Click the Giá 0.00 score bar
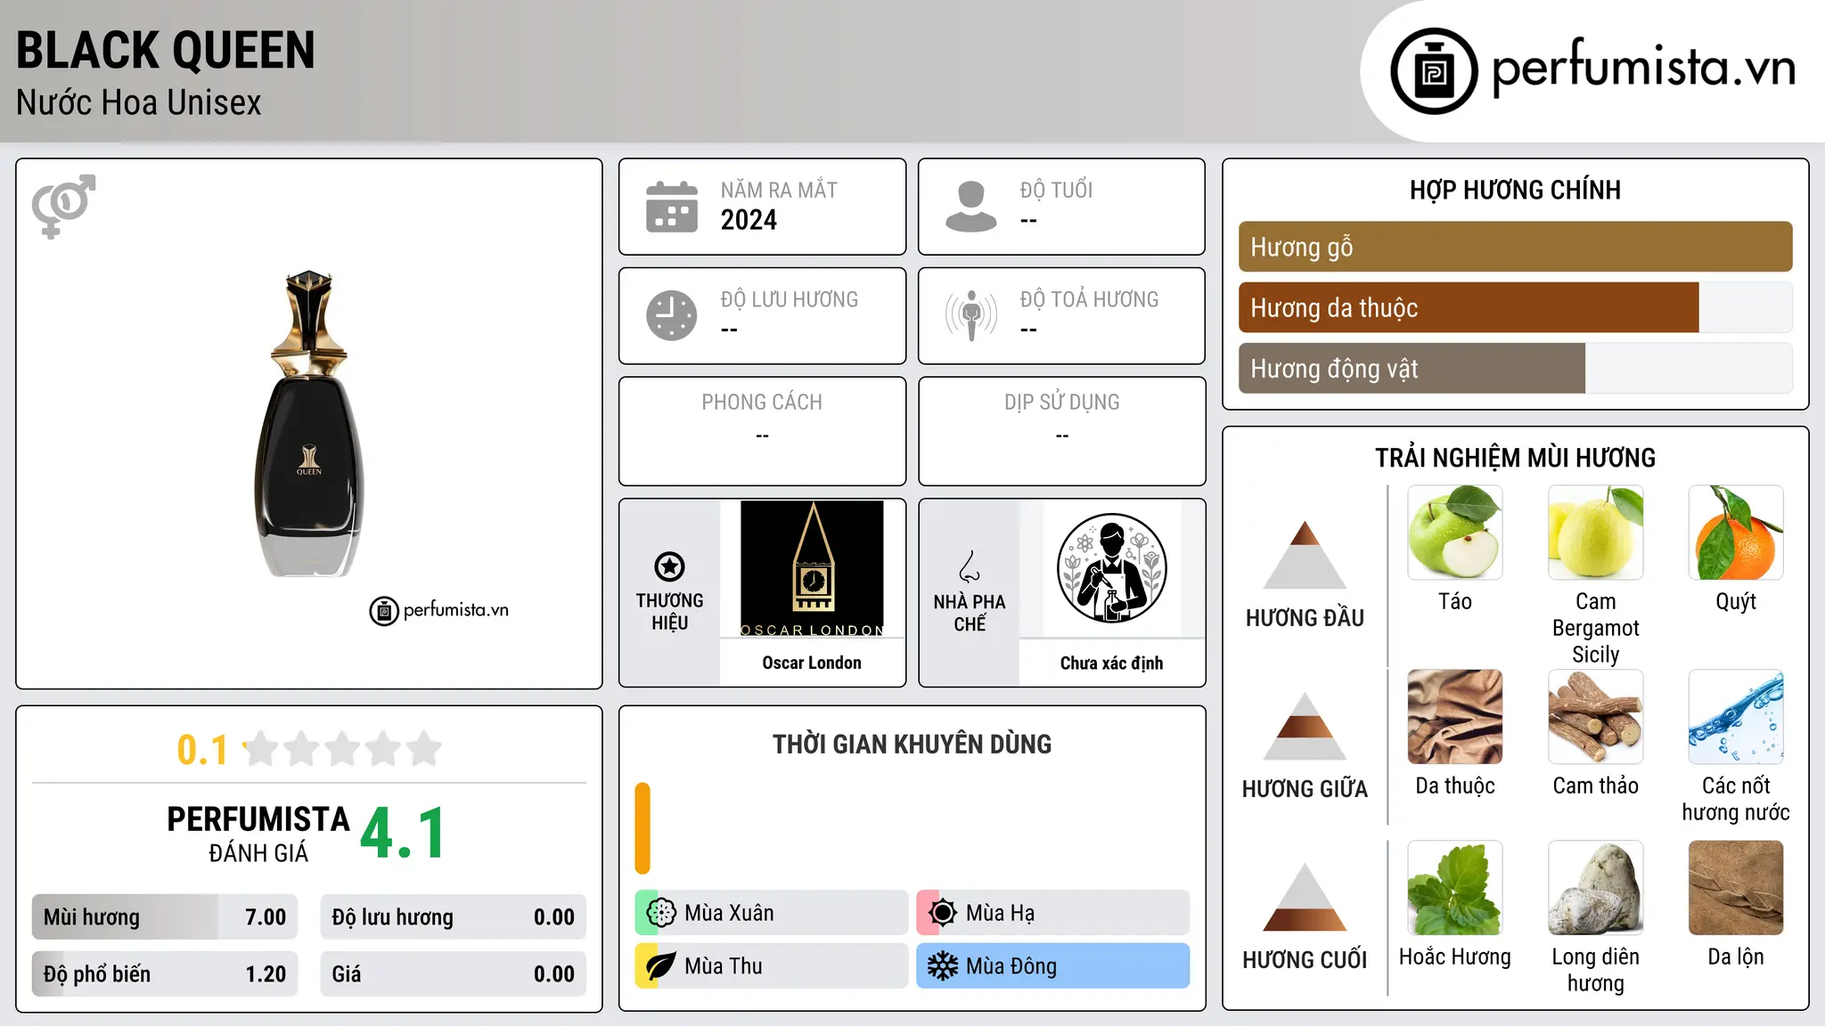The height and width of the screenshot is (1026, 1825). (454, 973)
